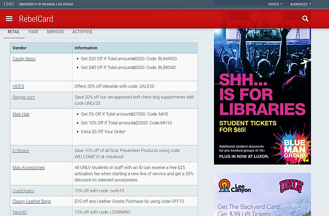Select the SALE20 sitewide offer text
Image resolution: width=329 pixels, height=216 pixels.
pyautogui.click(x=114, y=86)
